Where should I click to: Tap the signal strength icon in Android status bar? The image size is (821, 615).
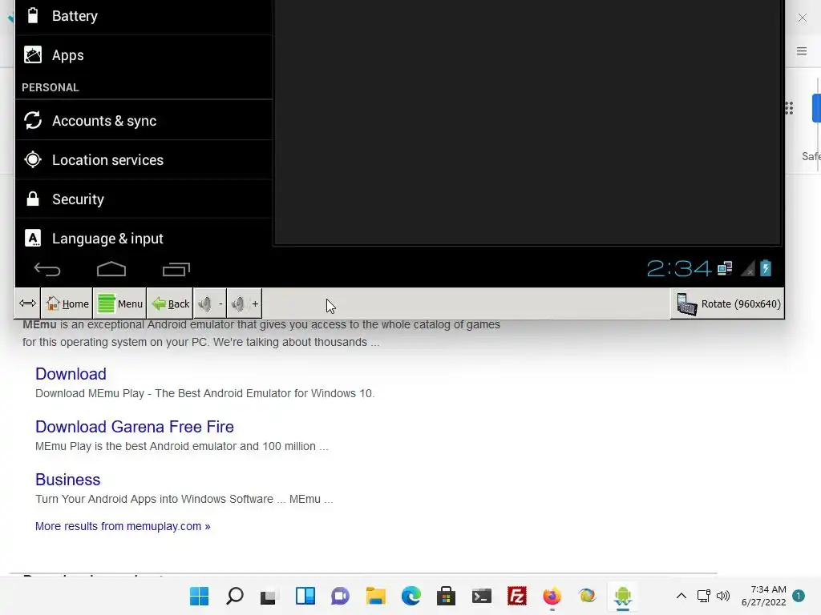click(x=748, y=269)
